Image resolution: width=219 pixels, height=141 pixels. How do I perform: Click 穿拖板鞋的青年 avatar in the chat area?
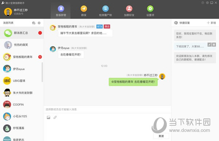click(x=53, y=28)
